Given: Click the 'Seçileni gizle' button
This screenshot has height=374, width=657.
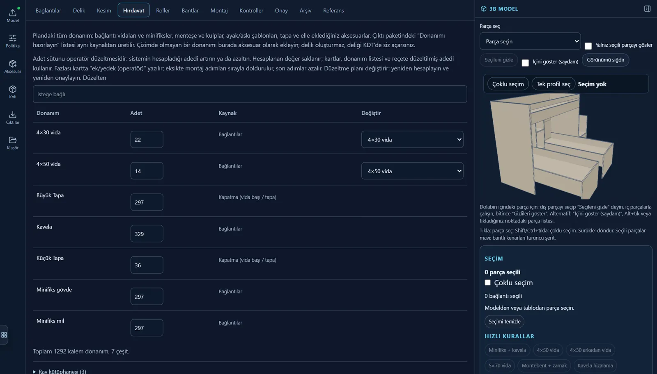Looking at the screenshot, I should pyautogui.click(x=498, y=60).
